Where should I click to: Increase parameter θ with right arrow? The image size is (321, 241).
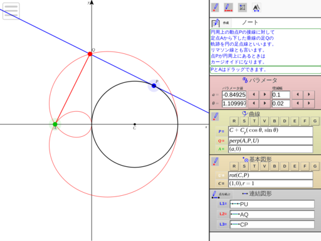(265, 104)
